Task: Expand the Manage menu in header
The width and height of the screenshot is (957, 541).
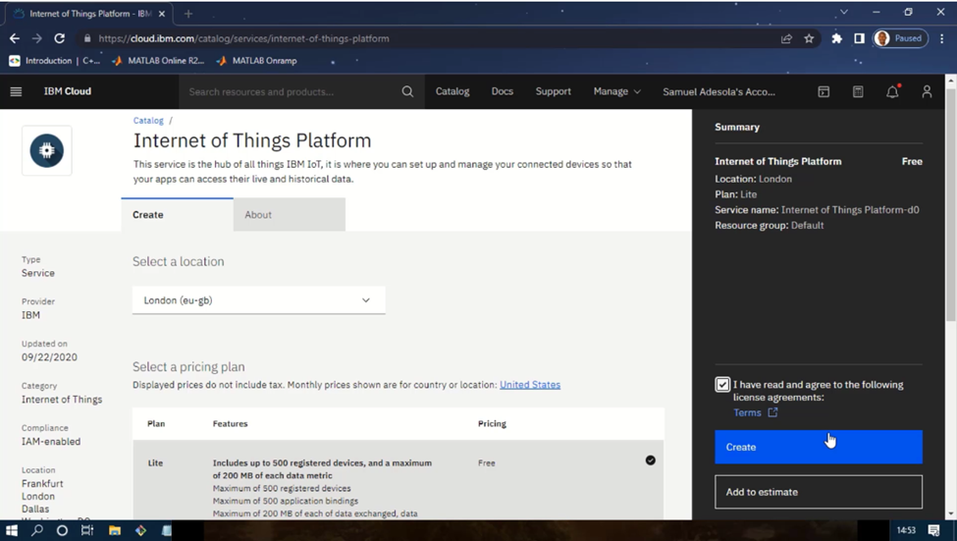Action: pyautogui.click(x=616, y=91)
